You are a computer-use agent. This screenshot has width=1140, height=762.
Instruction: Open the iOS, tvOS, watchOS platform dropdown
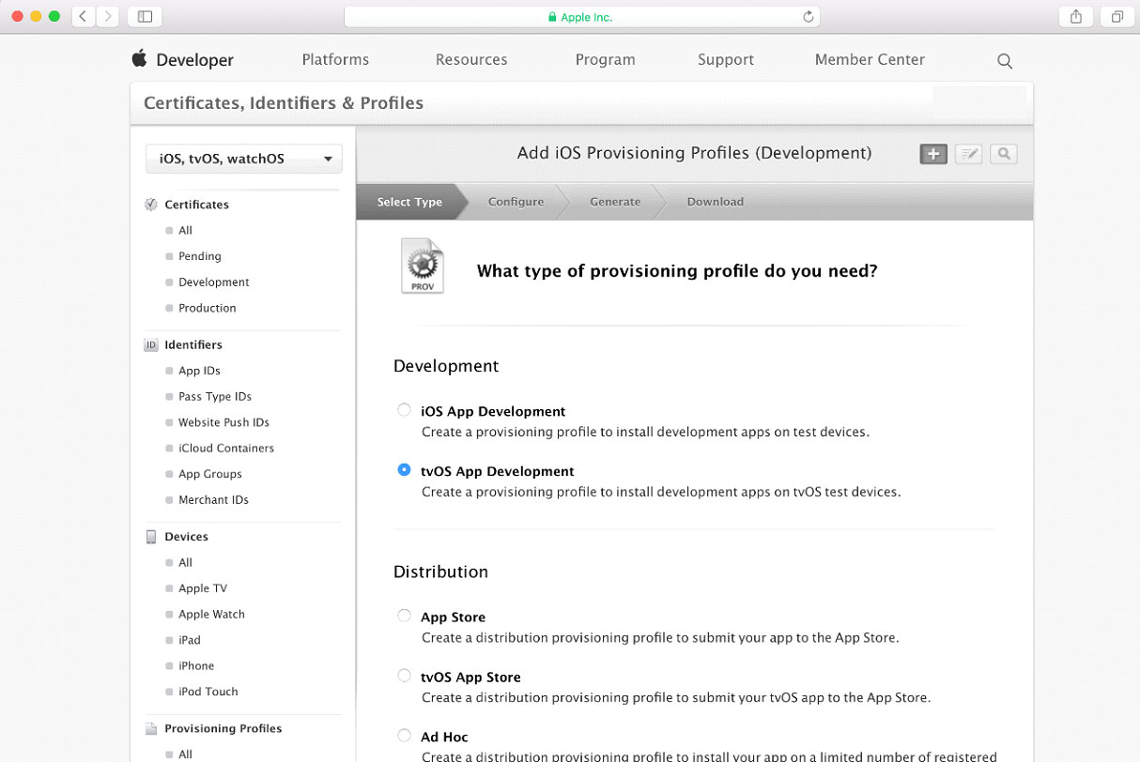244,159
